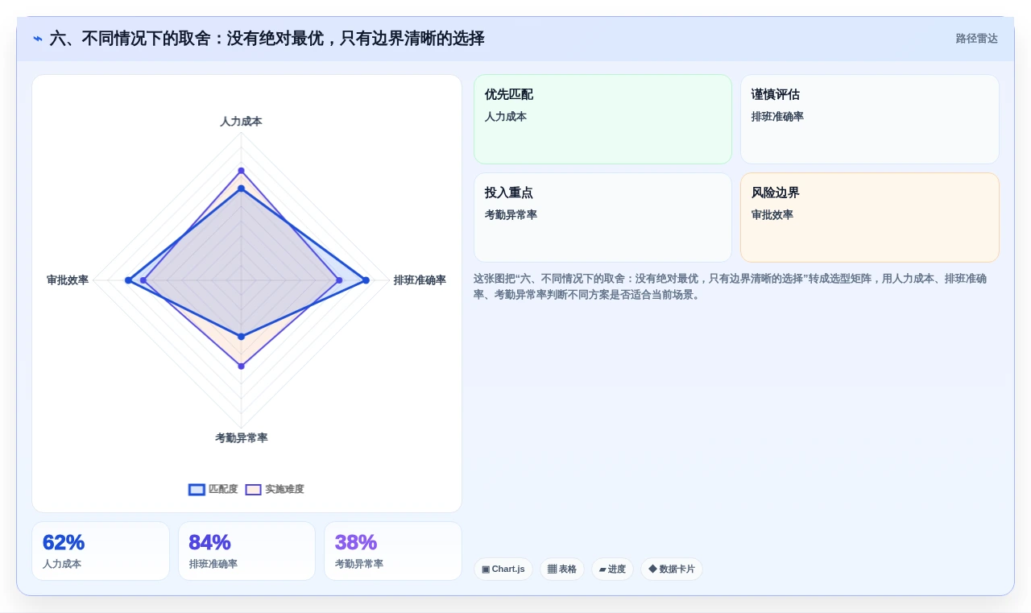The image size is (1031, 613).
Task: Click the 匹配度 legend label
Action: 223,490
